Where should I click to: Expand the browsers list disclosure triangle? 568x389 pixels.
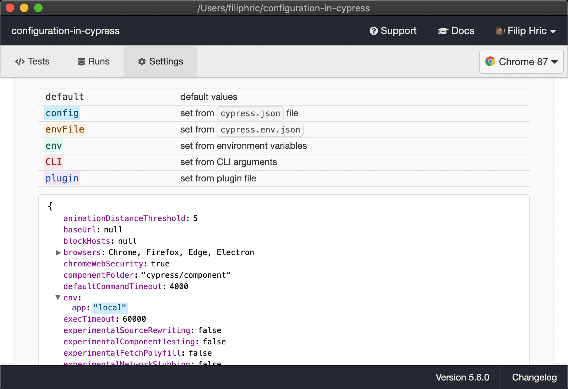(58, 252)
